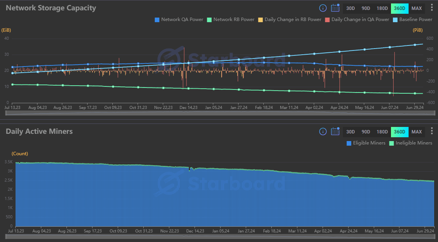Screen dimensions: 438x242
Task: Toggle Network QA Power legend series
Action: (178, 19)
